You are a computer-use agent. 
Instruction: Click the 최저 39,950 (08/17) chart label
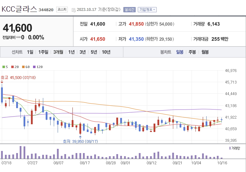point(80,141)
